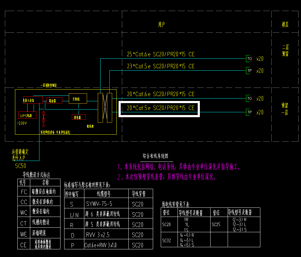Select the UPS电源 box
The width and height of the screenshot is (301, 257).
click(27, 115)
